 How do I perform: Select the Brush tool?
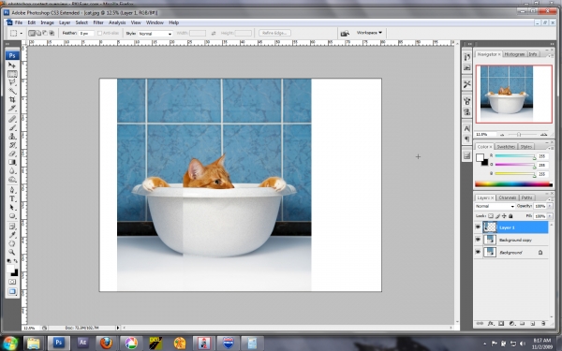(12, 127)
